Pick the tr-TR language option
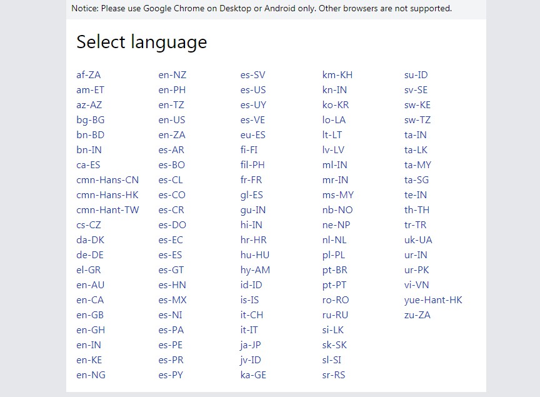This screenshot has height=397, width=540. 416,225
